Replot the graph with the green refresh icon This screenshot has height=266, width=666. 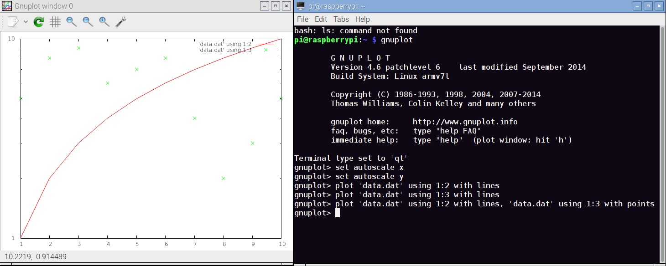[39, 21]
